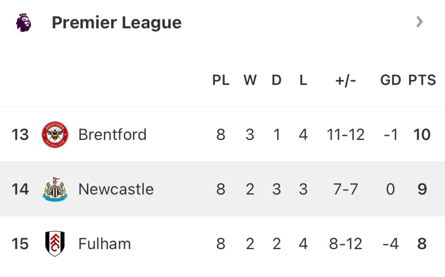
Task: Tap the +/- goals column header
Action: point(345,80)
